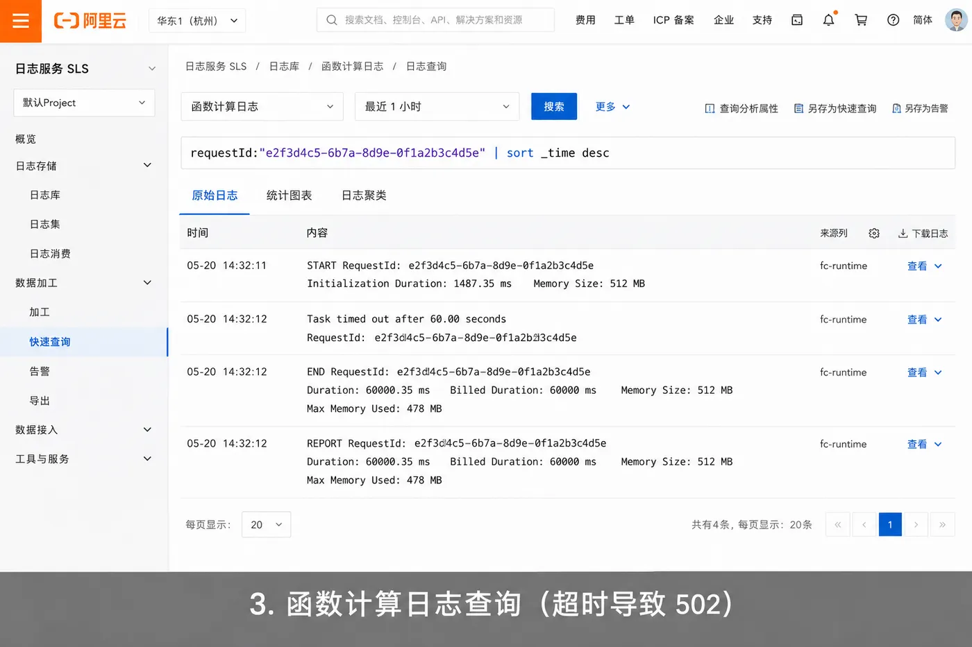This screenshot has height=647, width=972.
Task: Expand 工具与服务 sidebar group
Action: click(x=147, y=458)
